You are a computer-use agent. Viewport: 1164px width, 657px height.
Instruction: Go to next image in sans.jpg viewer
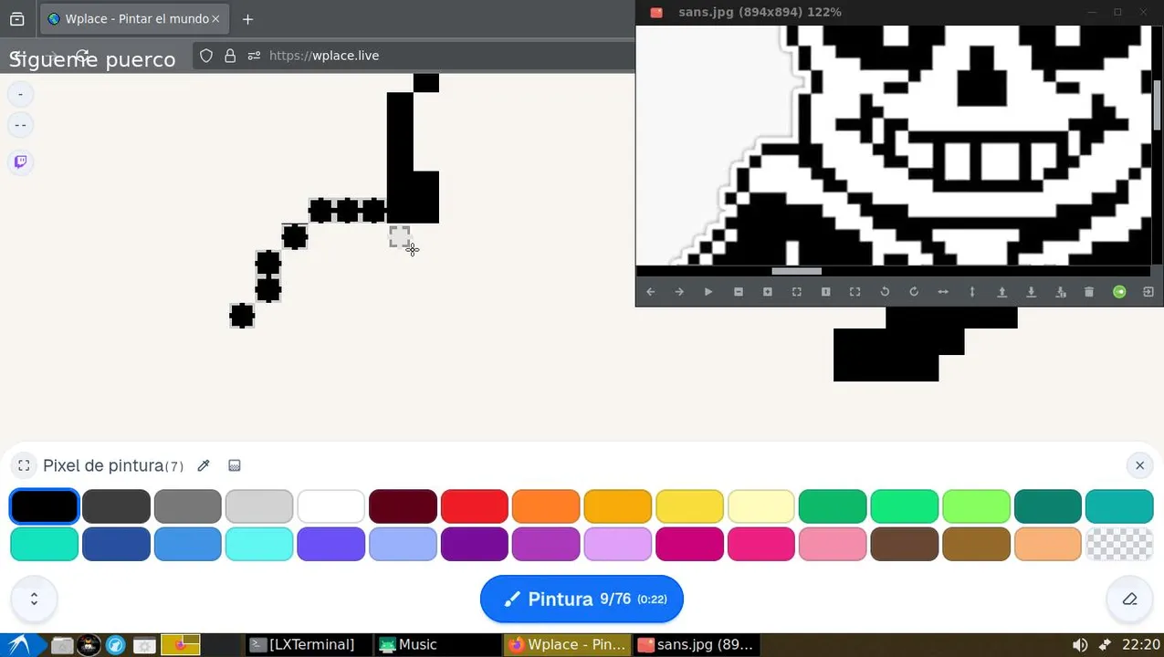coord(679,292)
